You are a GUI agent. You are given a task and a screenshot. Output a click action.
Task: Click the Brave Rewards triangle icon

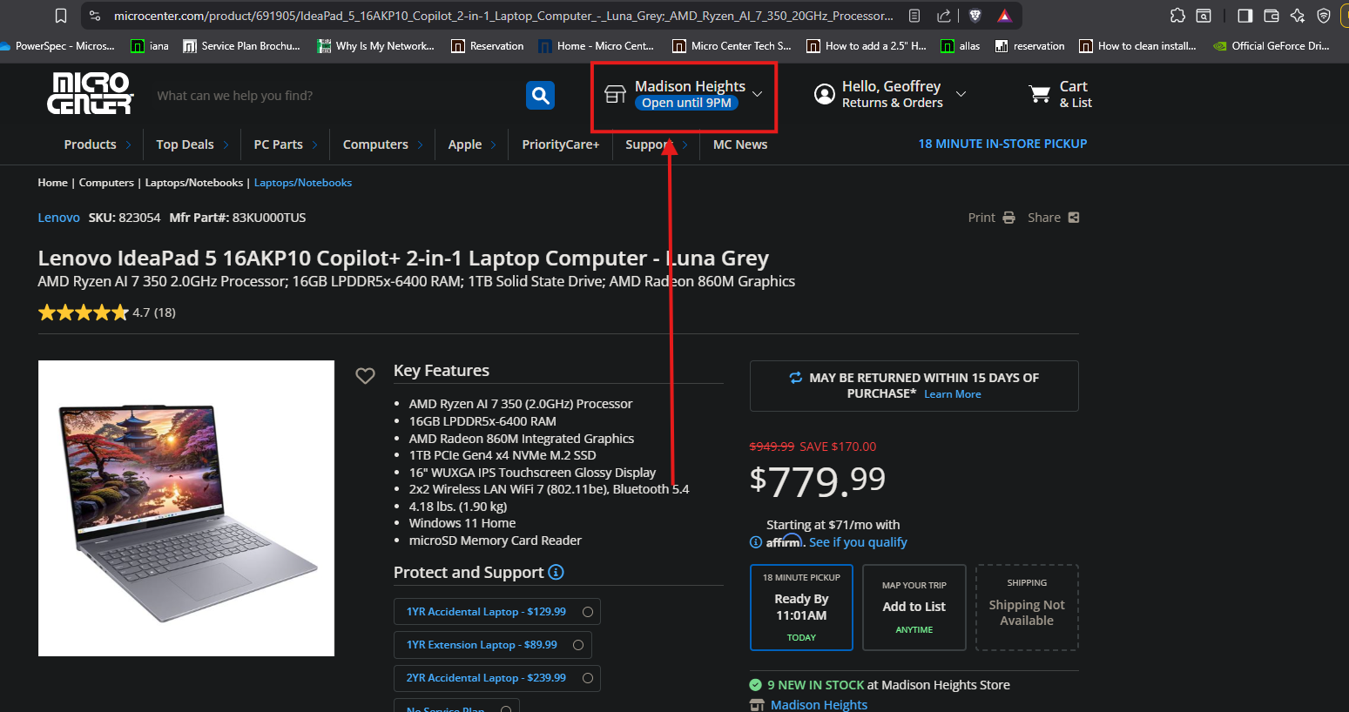click(1004, 16)
